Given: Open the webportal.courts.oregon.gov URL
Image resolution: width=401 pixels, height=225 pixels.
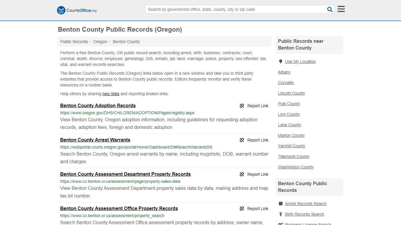Looking at the screenshot, I should click(136, 147).
